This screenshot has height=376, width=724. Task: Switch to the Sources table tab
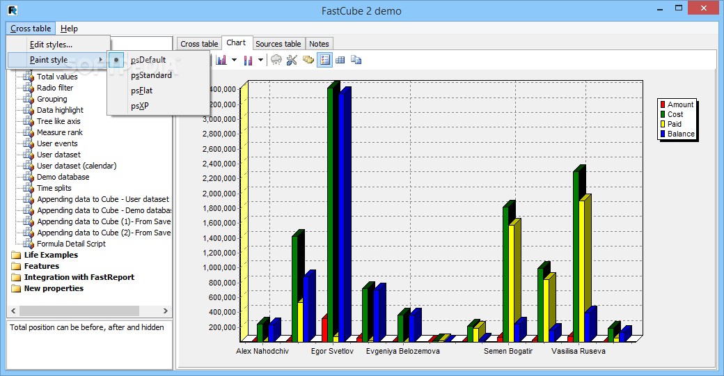tap(278, 44)
